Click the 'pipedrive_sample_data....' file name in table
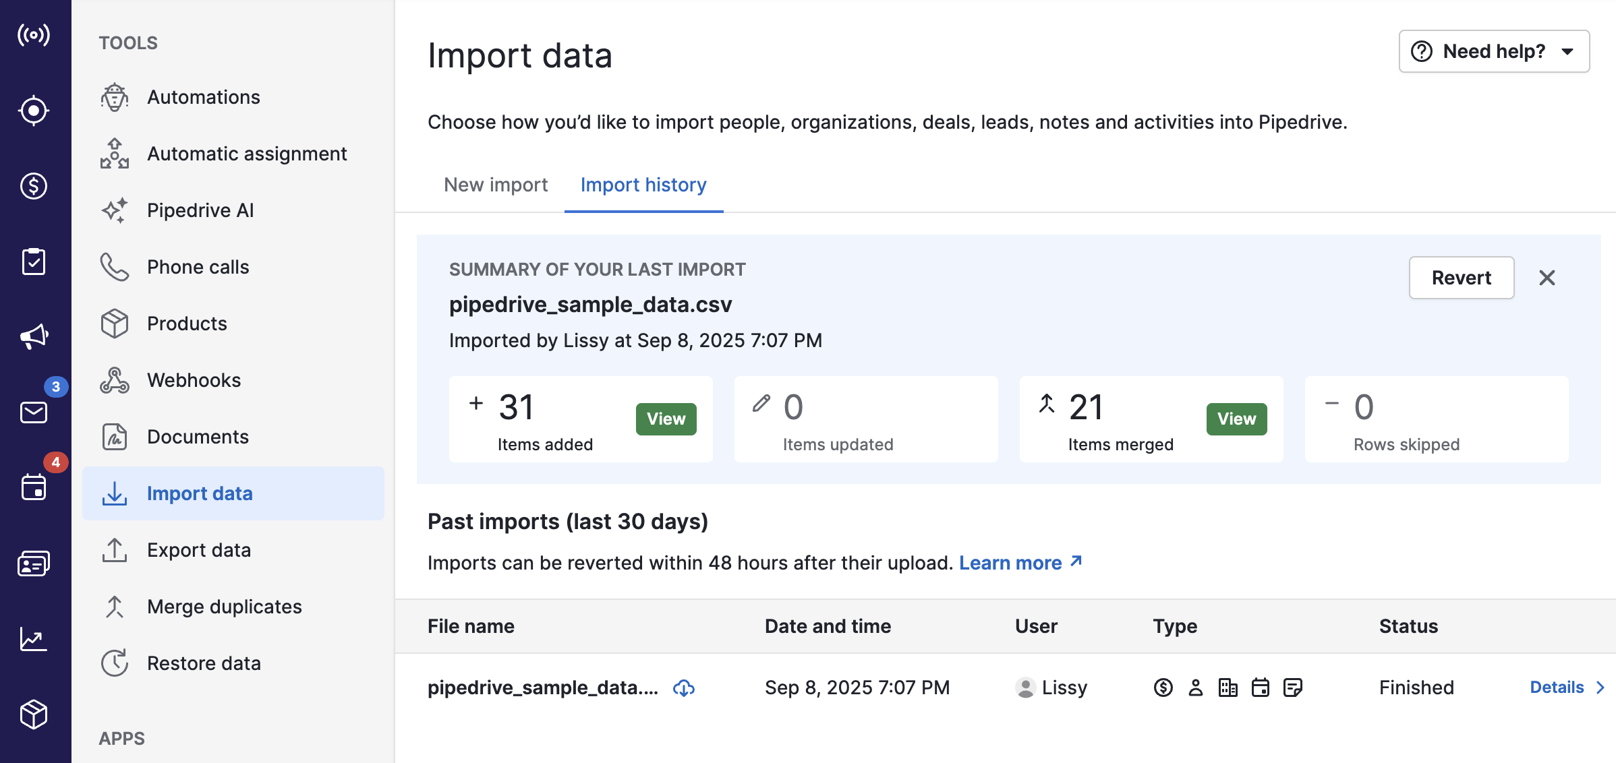Screen dimensions: 1616x763 543,688
